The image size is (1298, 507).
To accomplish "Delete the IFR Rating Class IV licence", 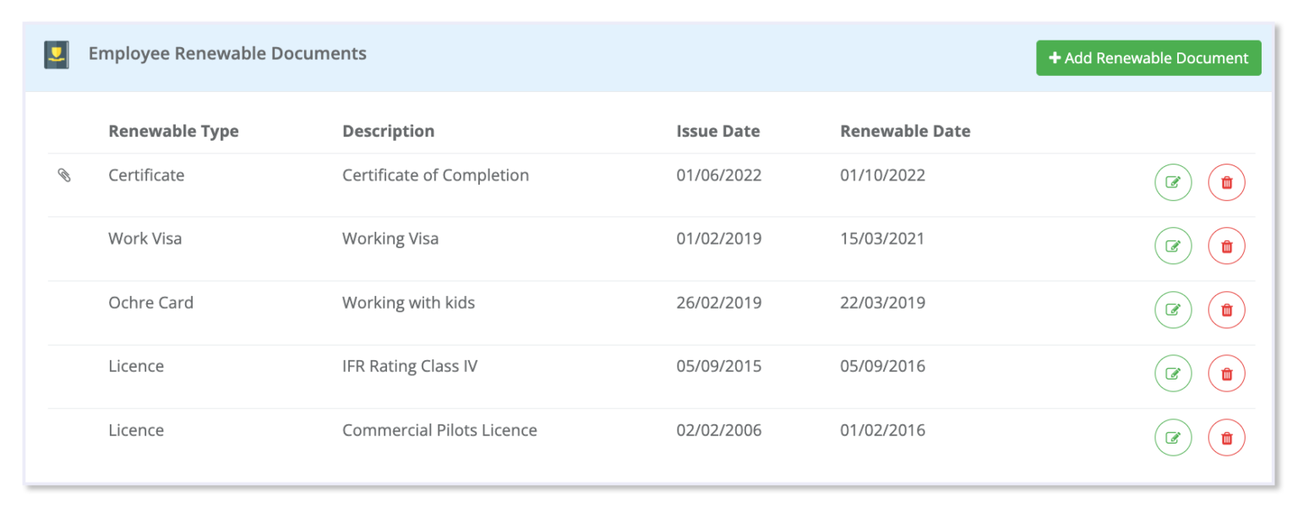I will [1226, 374].
